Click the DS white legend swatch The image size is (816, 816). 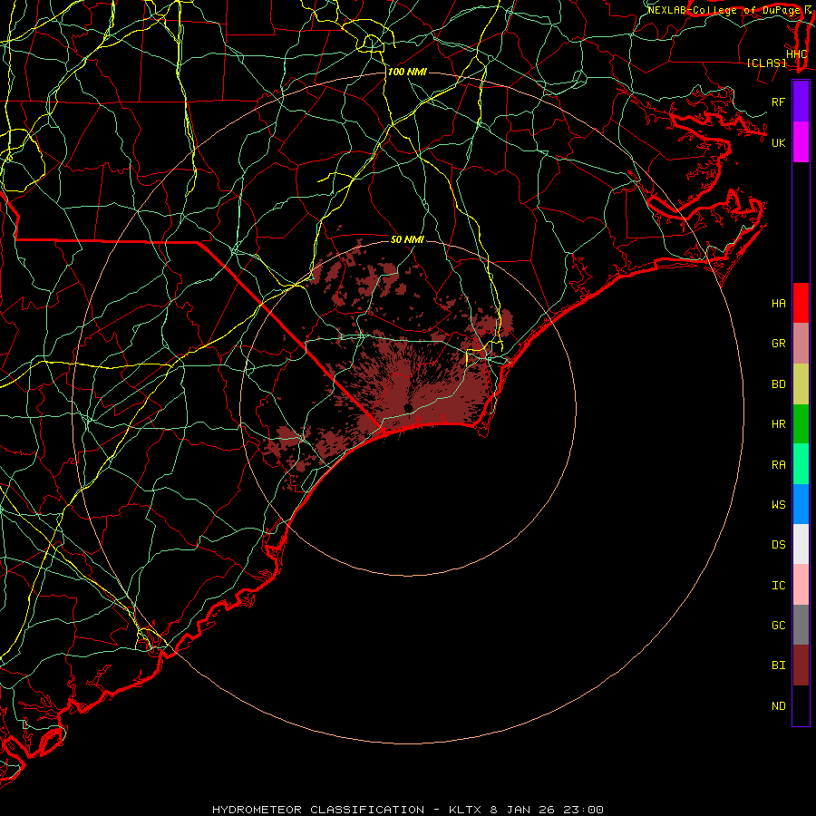[x=801, y=544]
